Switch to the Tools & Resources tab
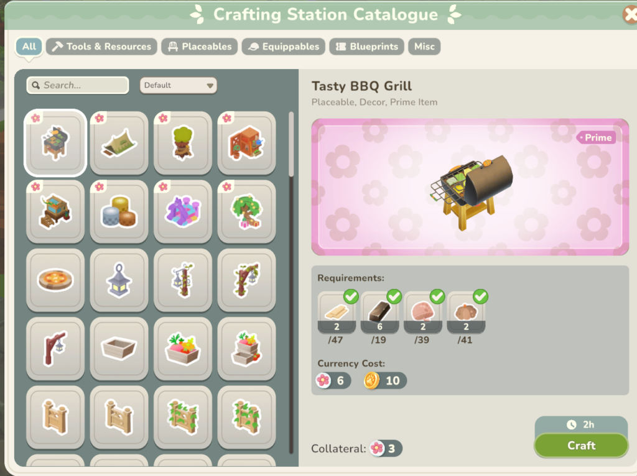The image size is (637, 476). (x=101, y=47)
